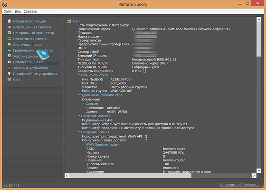Click the vertical scrollbar up arrow
The width and height of the screenshot is (266, 190).
click(x=259, y=19)
